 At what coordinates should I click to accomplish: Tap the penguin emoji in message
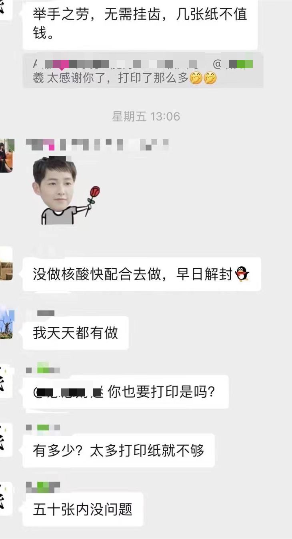[242, 274]
